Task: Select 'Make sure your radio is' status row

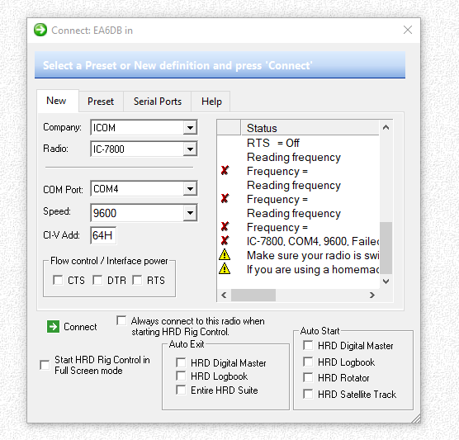Action: coord(298,255)
